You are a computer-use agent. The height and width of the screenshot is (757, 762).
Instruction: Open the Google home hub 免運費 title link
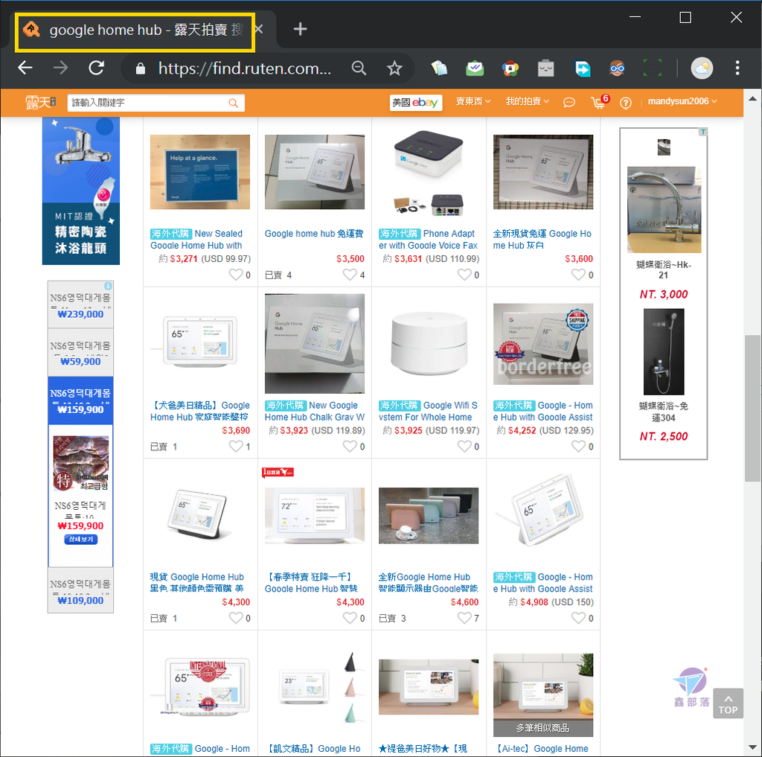click(314, 234)
